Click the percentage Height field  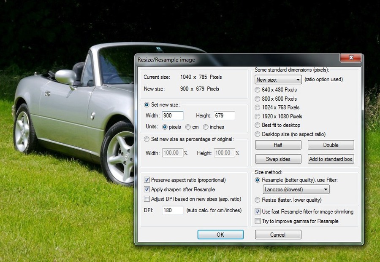(x=225, y=153)
